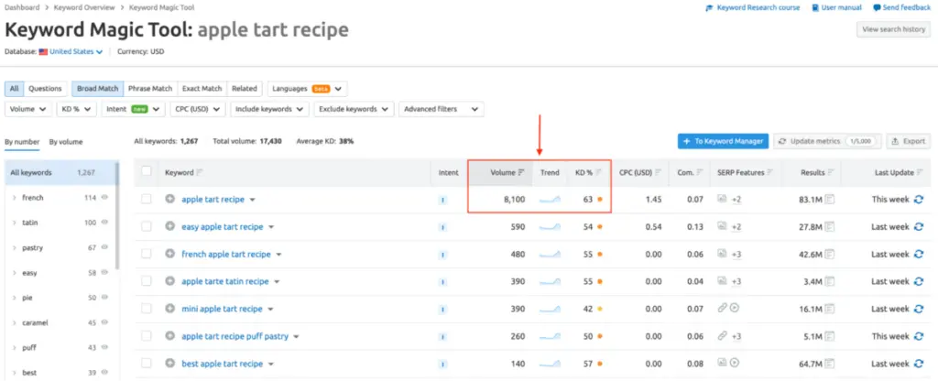Tick the checkbox for best apple tart recipe

147,364
